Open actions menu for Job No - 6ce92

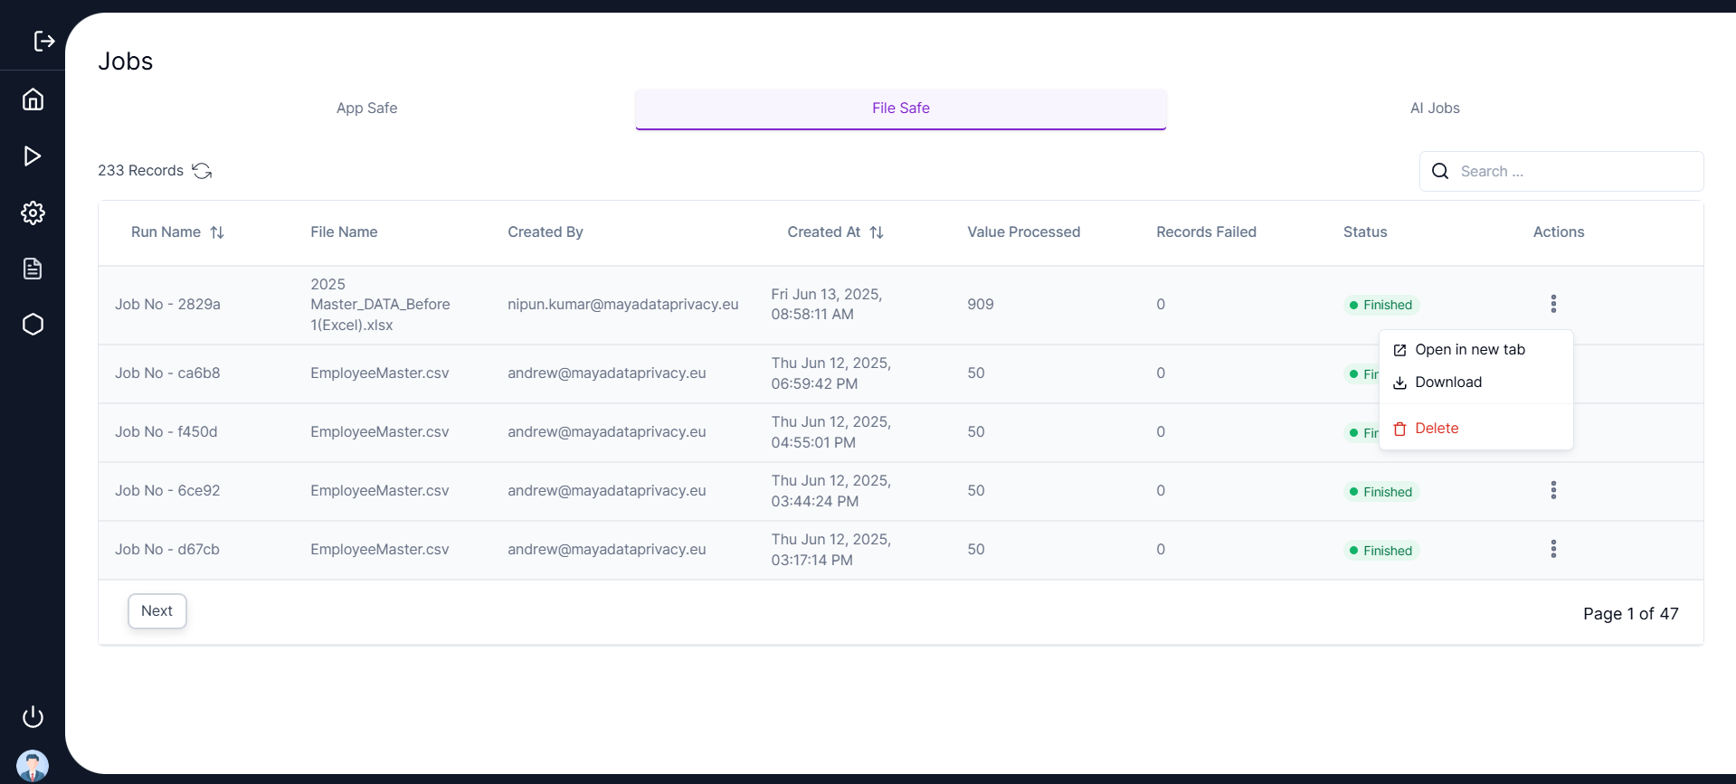point(1553,490)
